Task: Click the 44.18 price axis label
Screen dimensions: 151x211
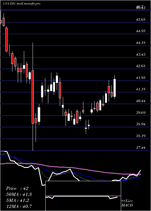Action: (x=141, y=43)
